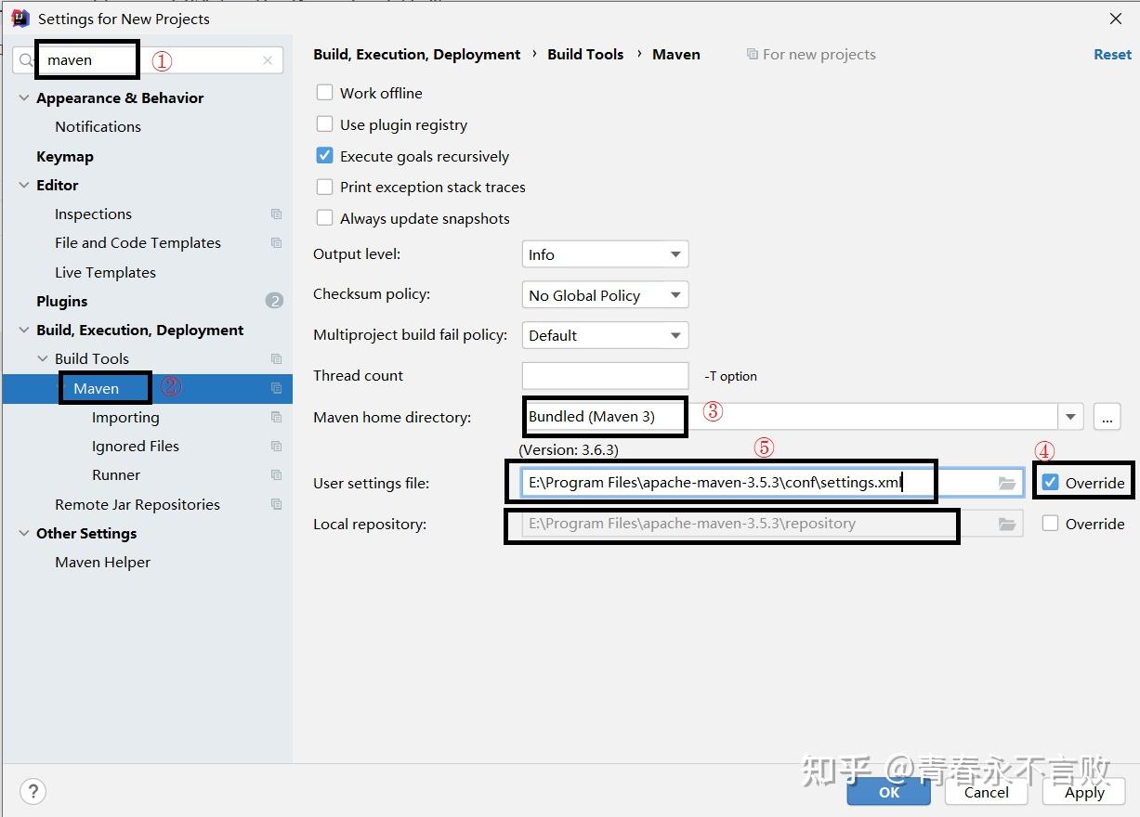The width and height of the screenshot is (1140, 817).
Task: Click the Remote Jar Repositories scope icon
Action: tap(276, 504)
